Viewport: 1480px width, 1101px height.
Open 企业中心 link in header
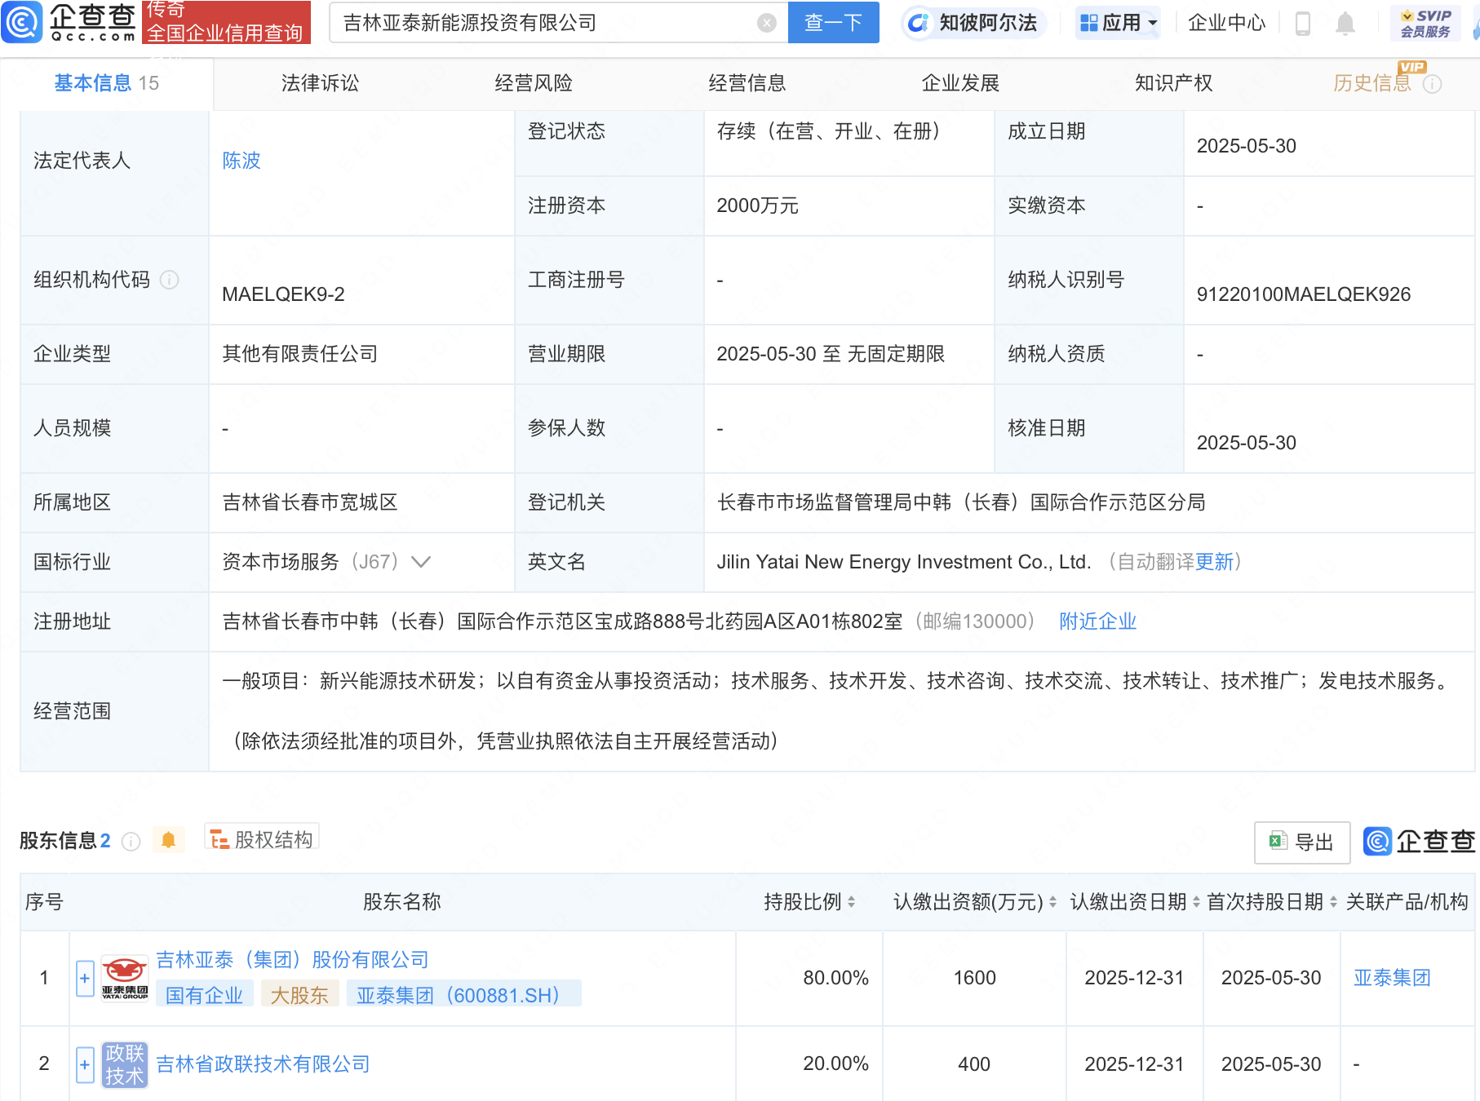(1226, 23)
